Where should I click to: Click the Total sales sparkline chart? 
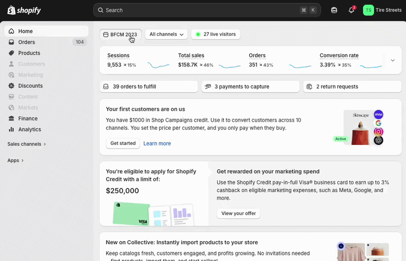[230, 66]
